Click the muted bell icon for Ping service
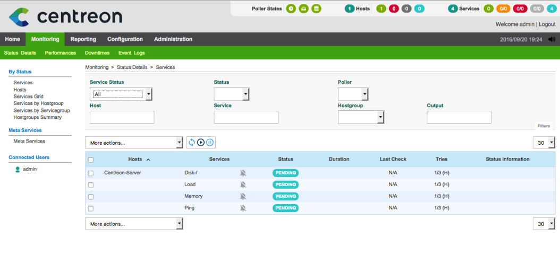560x264 pixels. pyautogui.click(x=243, y=208)
